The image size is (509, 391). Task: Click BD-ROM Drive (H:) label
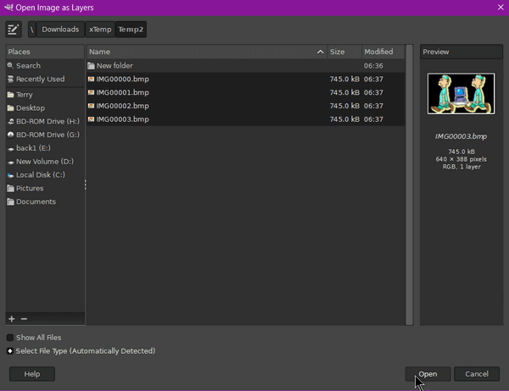pos(48,122)
